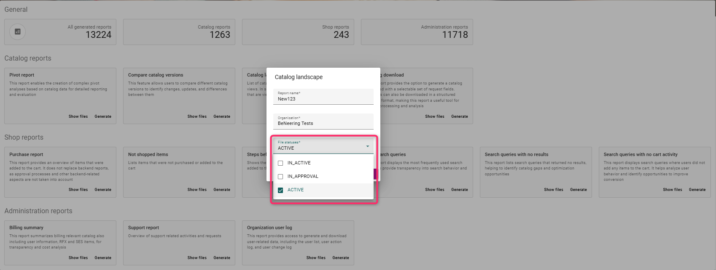This screenshot has height=270, width=716.
Task: Generate the Organization user log report
Action: [340, 258]
